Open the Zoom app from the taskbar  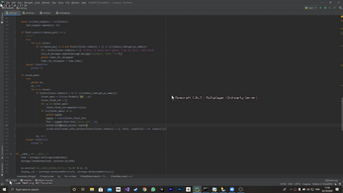pos(232,189)
